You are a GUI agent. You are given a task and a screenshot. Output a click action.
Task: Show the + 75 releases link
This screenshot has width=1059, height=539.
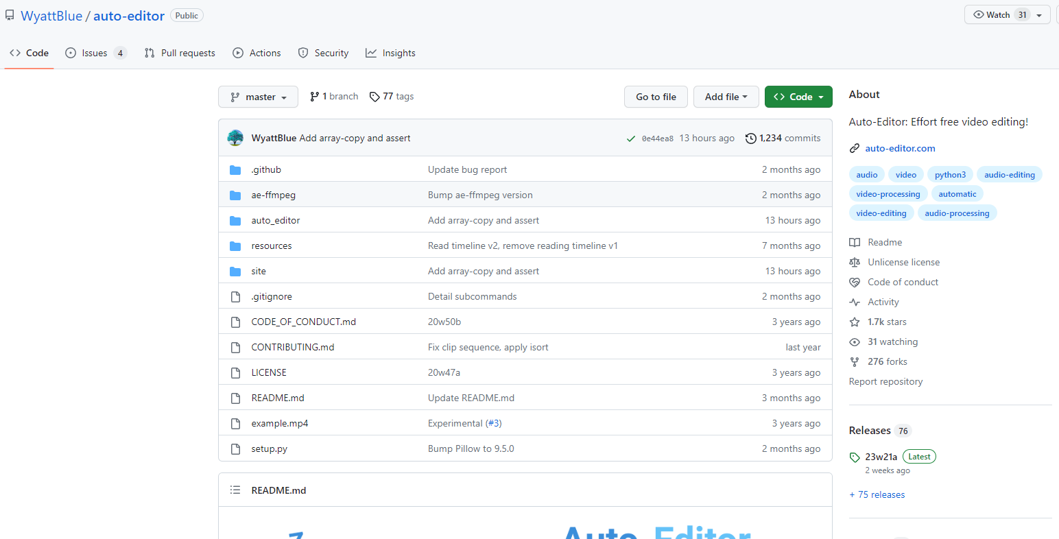pyautogui.click(x=877, y=494)
